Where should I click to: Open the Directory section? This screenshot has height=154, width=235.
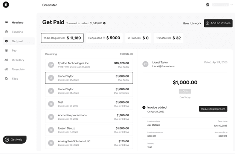(18, 60)
